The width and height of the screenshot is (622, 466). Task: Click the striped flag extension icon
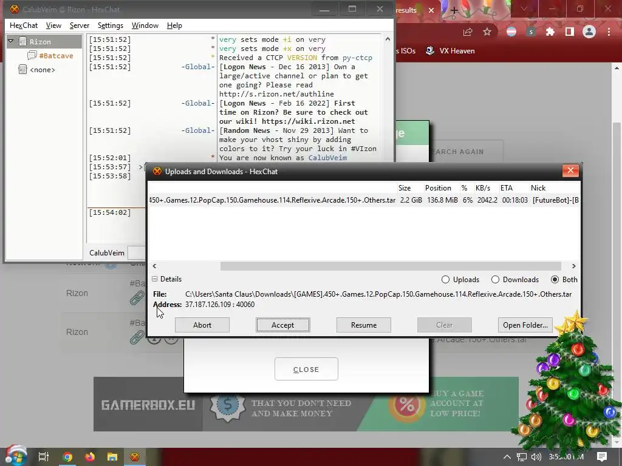pos(511,32)
